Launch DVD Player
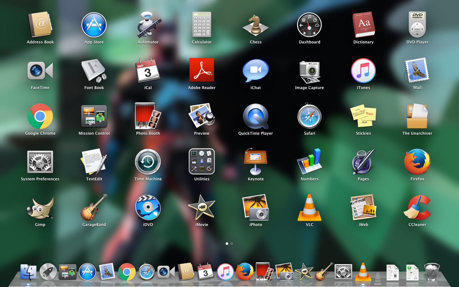 pyautogui.click(x=417, y=25)
